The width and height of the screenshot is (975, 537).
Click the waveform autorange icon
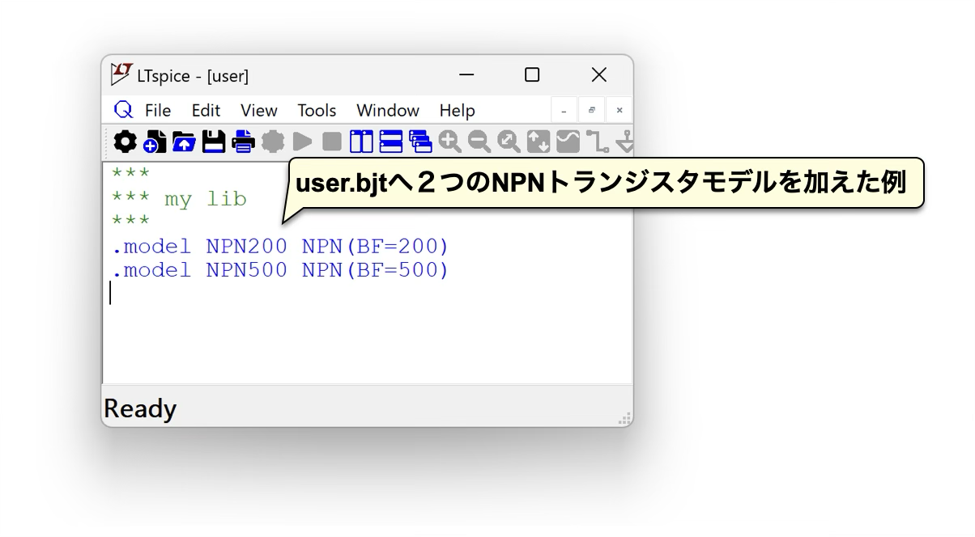tap(568, 142)
